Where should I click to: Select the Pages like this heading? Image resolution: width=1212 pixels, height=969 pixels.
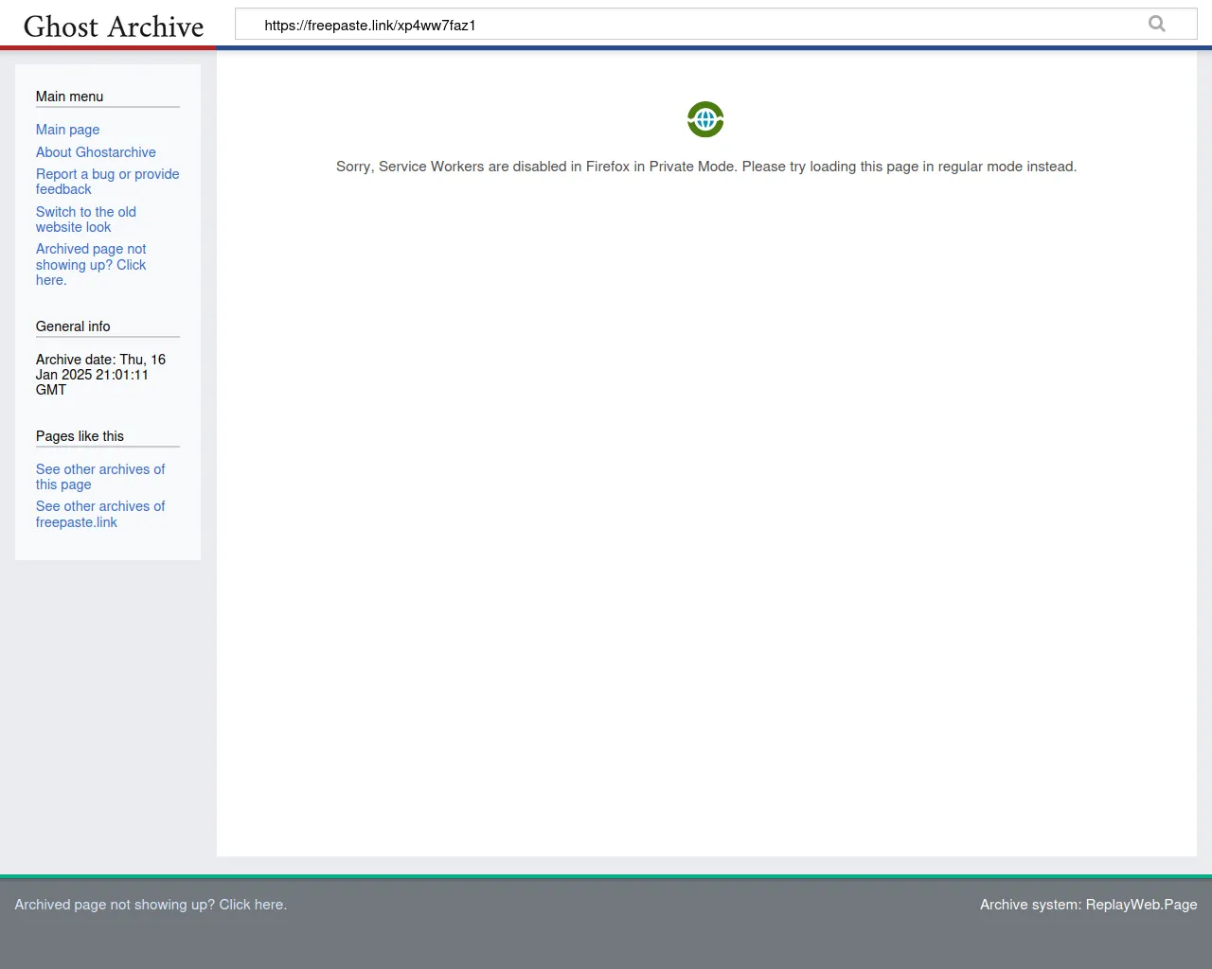(80, 436)
